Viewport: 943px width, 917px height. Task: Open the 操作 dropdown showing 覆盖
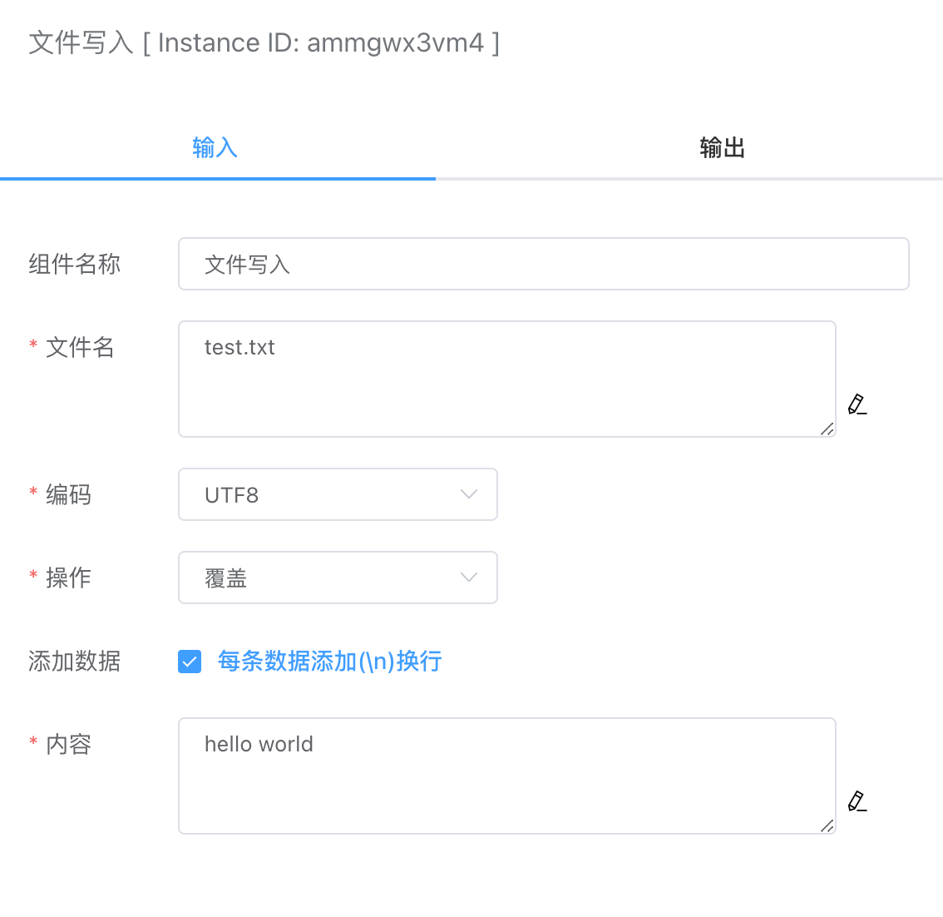pyautogui.click(x=338, y=577)
